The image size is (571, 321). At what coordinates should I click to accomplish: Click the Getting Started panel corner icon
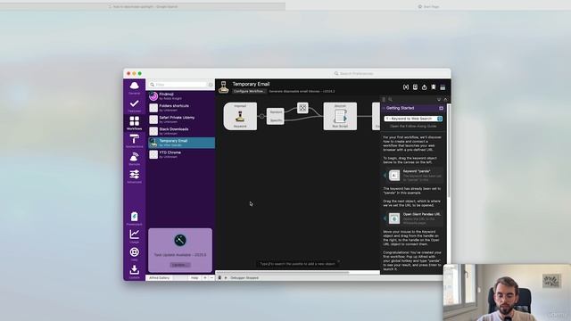tap(441, 108)
